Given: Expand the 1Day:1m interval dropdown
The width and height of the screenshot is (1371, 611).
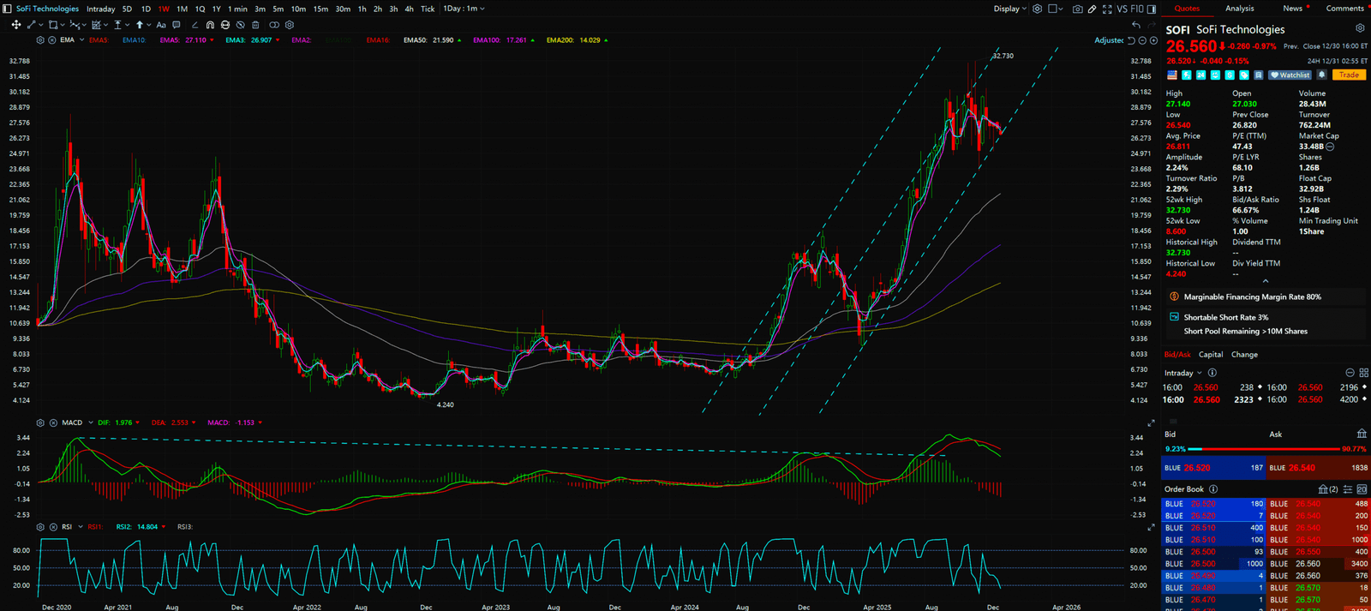Looking at the screenshot, I should point(464,9).
